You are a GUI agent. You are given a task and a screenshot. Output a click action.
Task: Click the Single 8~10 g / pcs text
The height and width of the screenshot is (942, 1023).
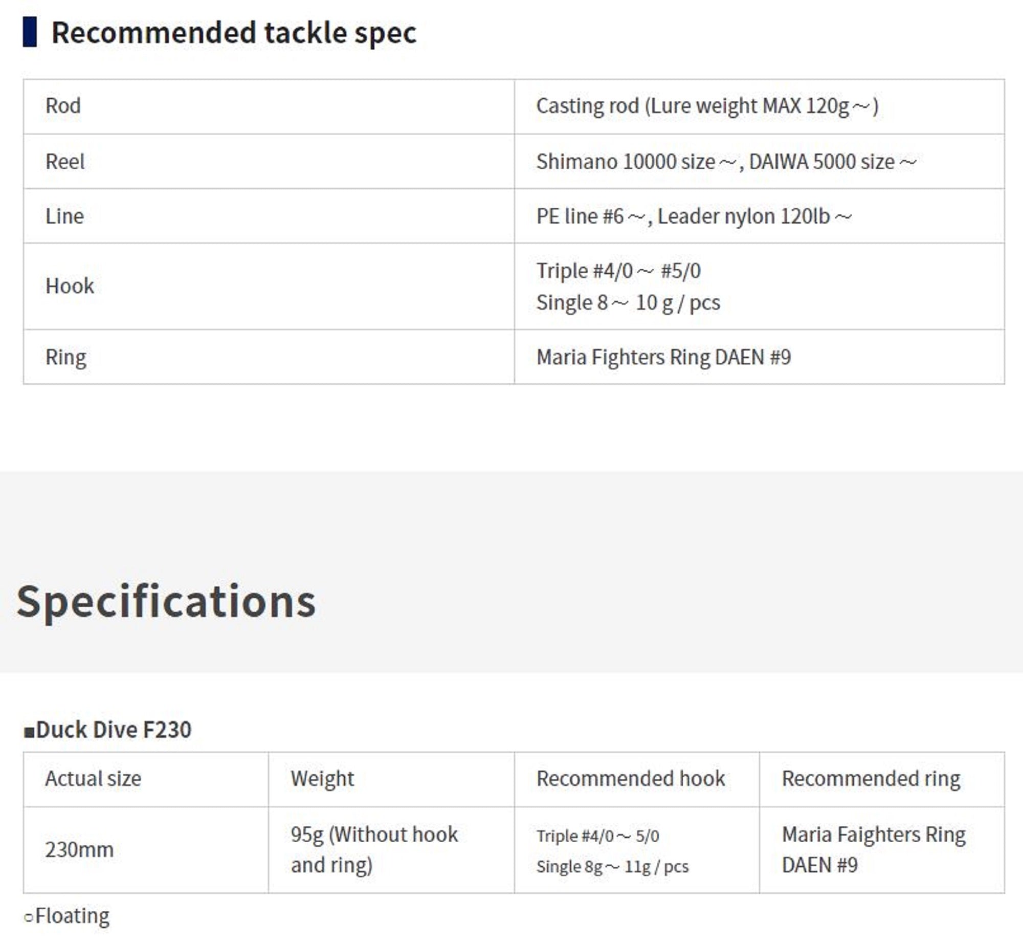628,302
